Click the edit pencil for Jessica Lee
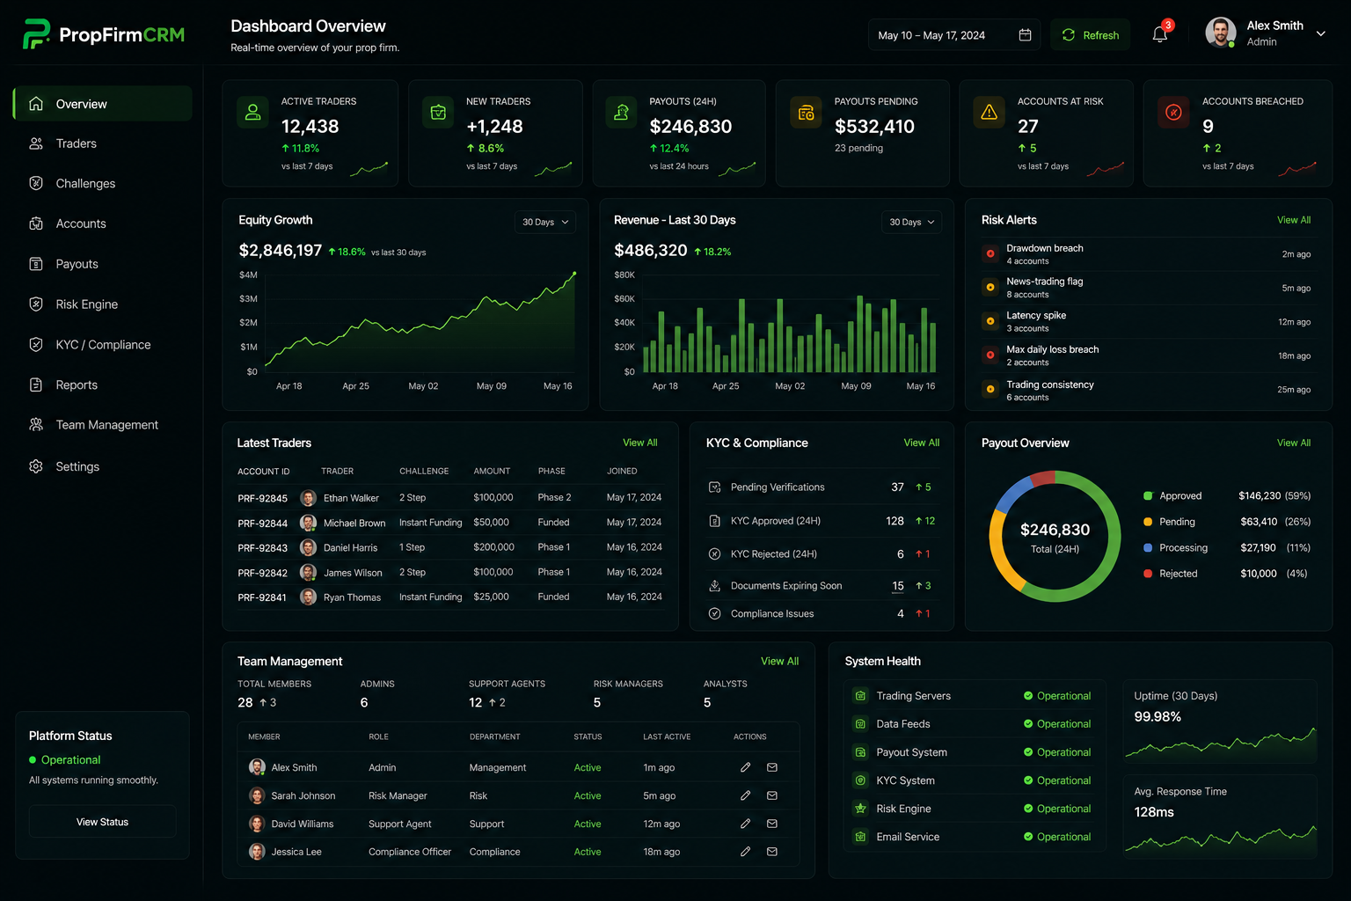Viewport: 1351px width, 901px height. (745, 852)
